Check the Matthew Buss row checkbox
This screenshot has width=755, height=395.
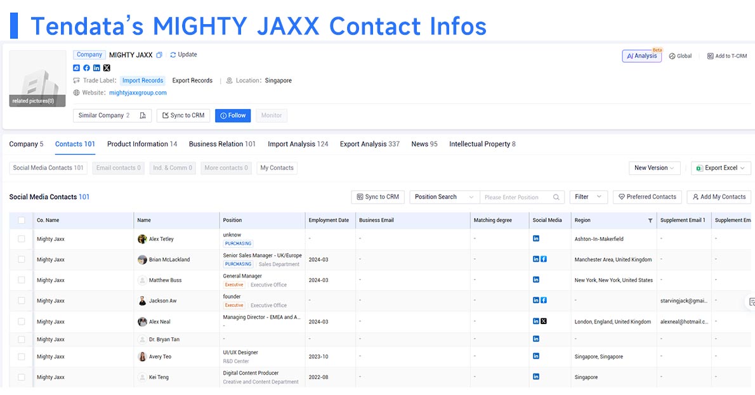point(21,280)
